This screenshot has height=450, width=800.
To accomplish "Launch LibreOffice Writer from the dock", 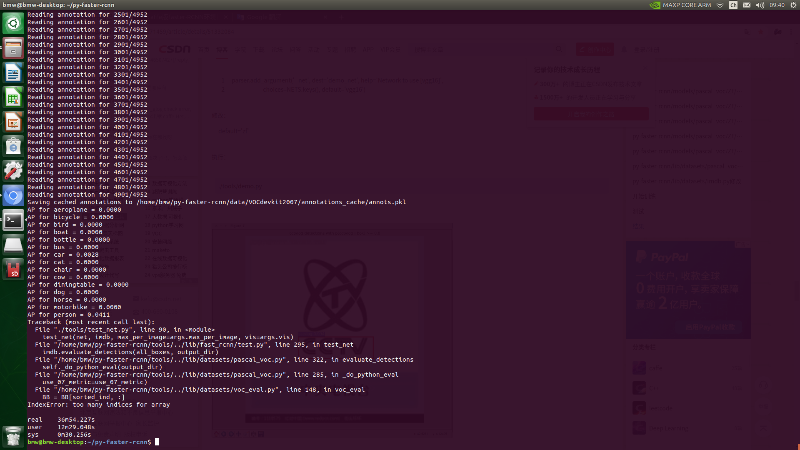I will click(x=13, y=72).
